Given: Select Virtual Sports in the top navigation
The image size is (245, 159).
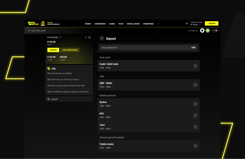Looking at the screenshot, I should 133,24.
